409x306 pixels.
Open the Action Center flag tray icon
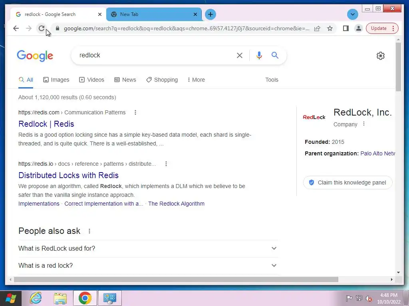pyautogui.click(x=349, y=298)
